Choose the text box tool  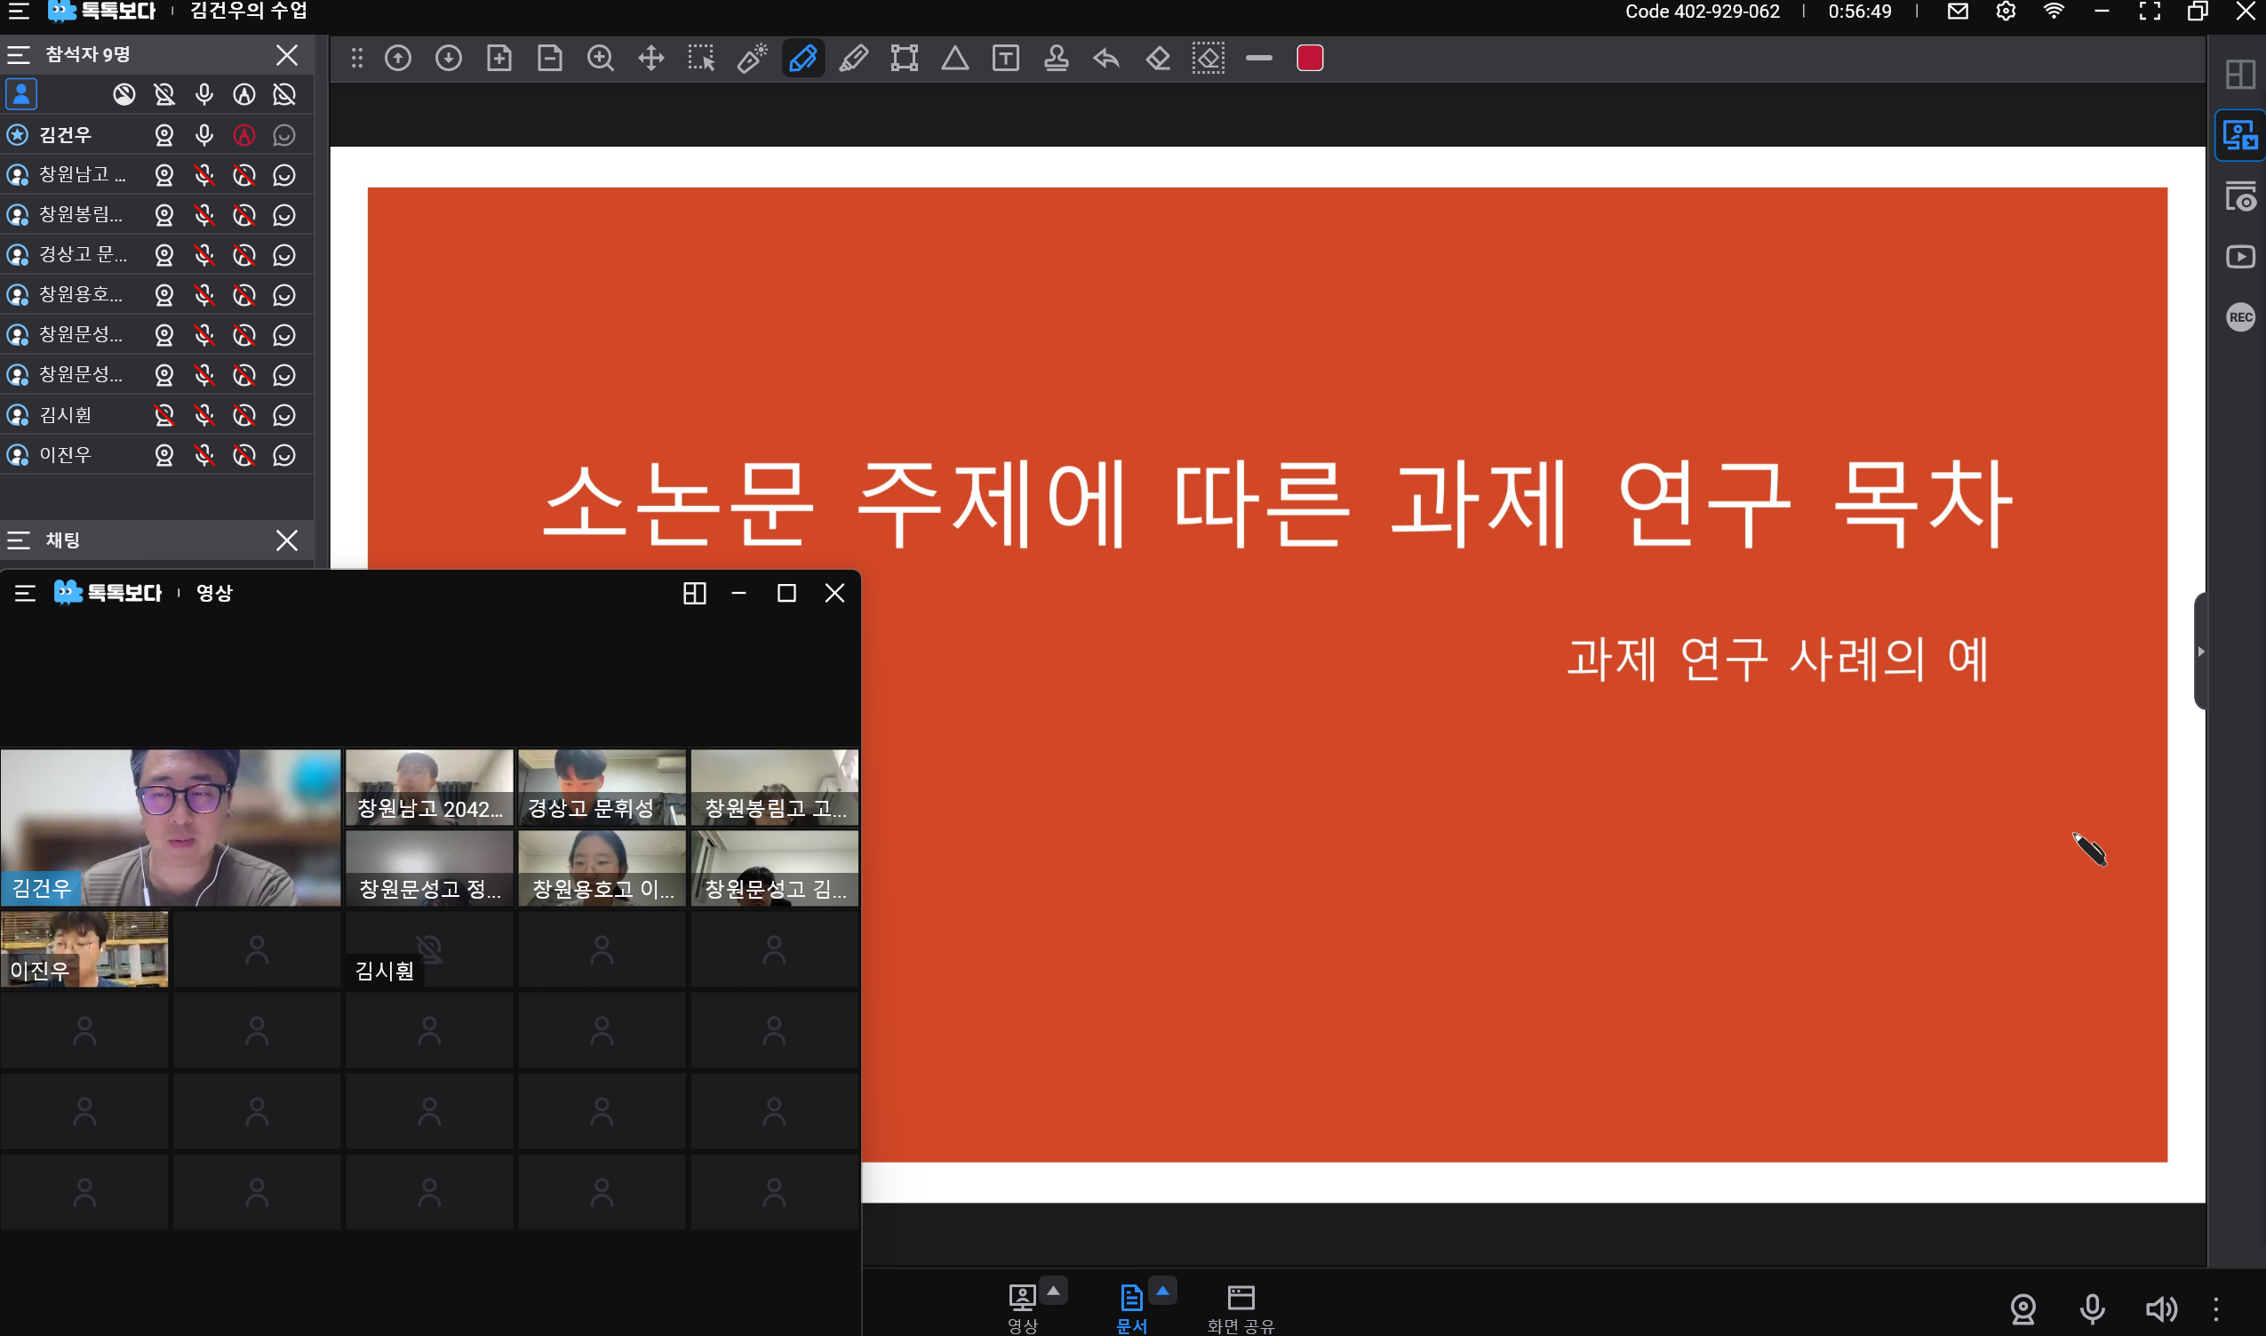click(1005, 60)
